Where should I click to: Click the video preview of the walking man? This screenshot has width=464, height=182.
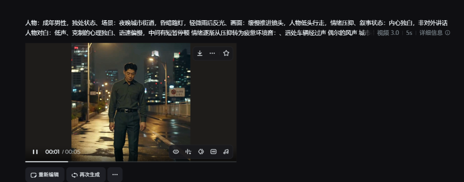point(131,102)
